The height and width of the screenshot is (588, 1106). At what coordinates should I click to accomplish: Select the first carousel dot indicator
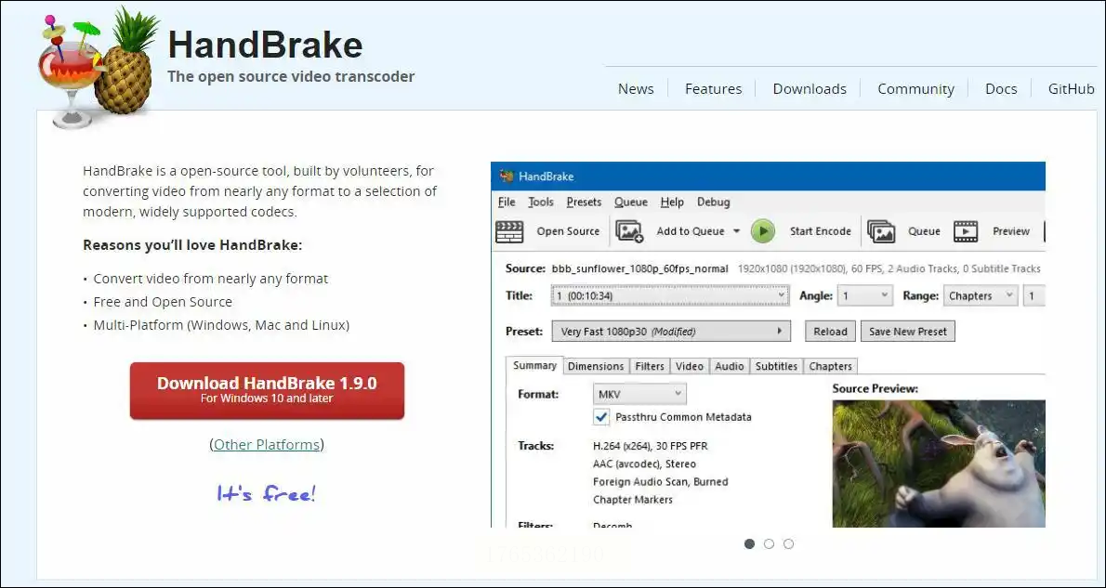pos(749,544)
